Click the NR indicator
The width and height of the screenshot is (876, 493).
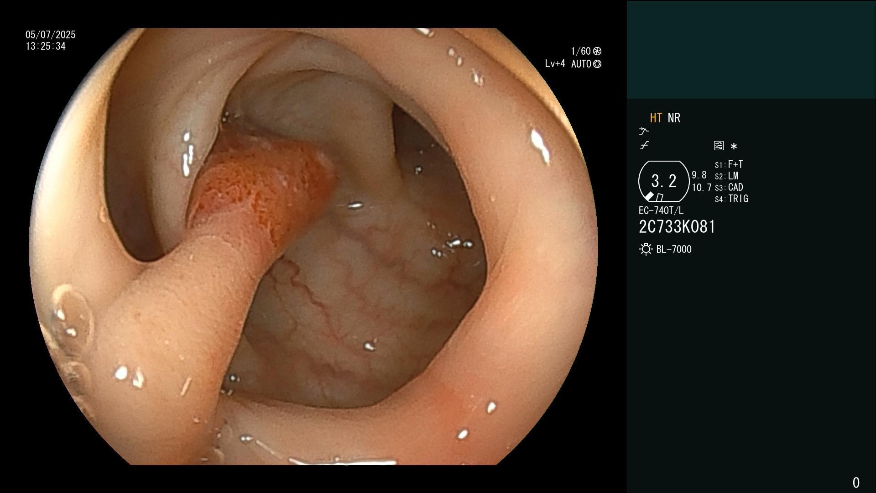[x=674, y=118]
